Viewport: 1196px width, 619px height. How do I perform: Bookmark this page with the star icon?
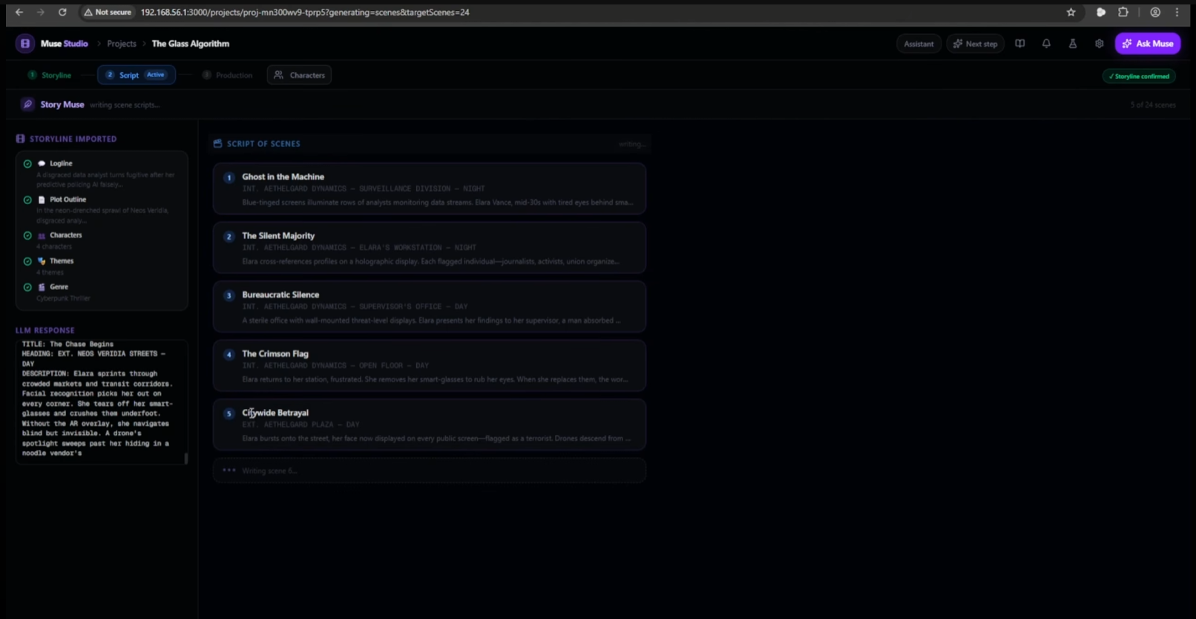[x=1071, y=12]
